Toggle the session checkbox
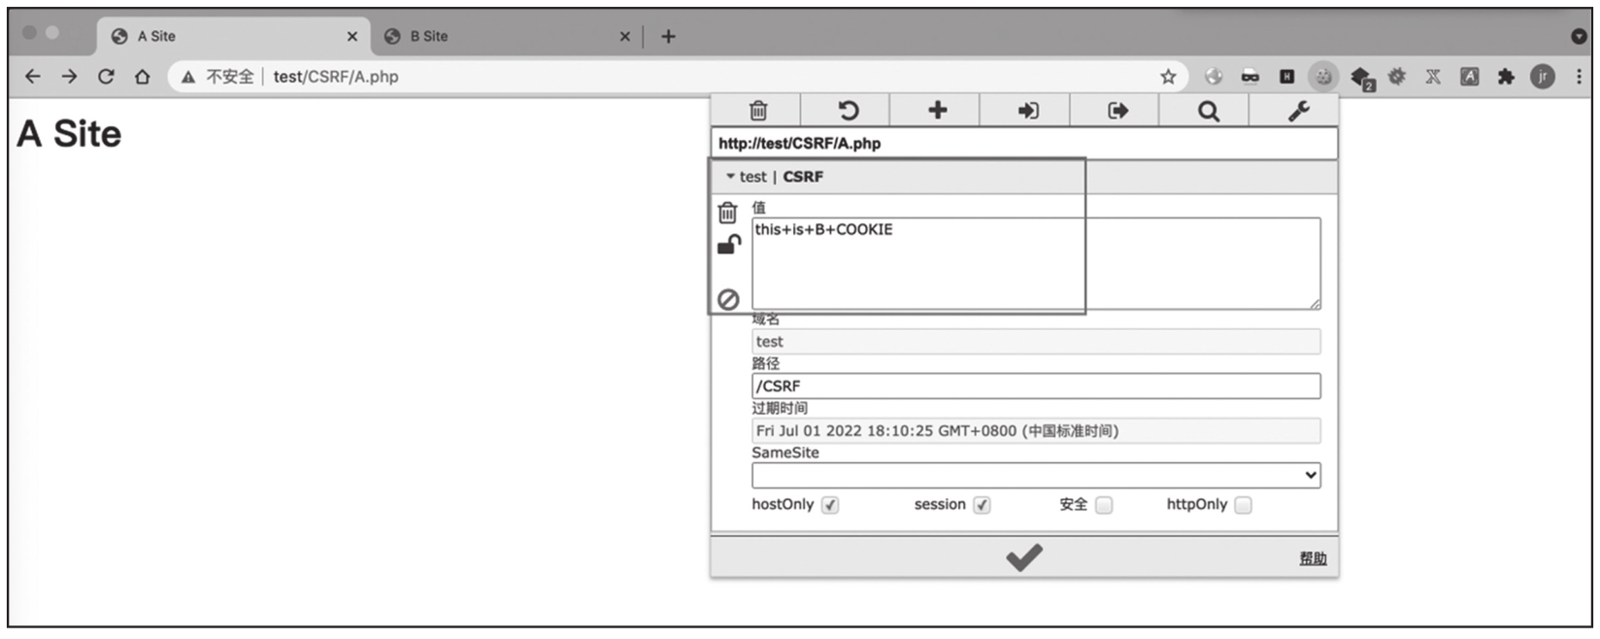This screenshot has height=639, width=1600. (x=983, y=505)
